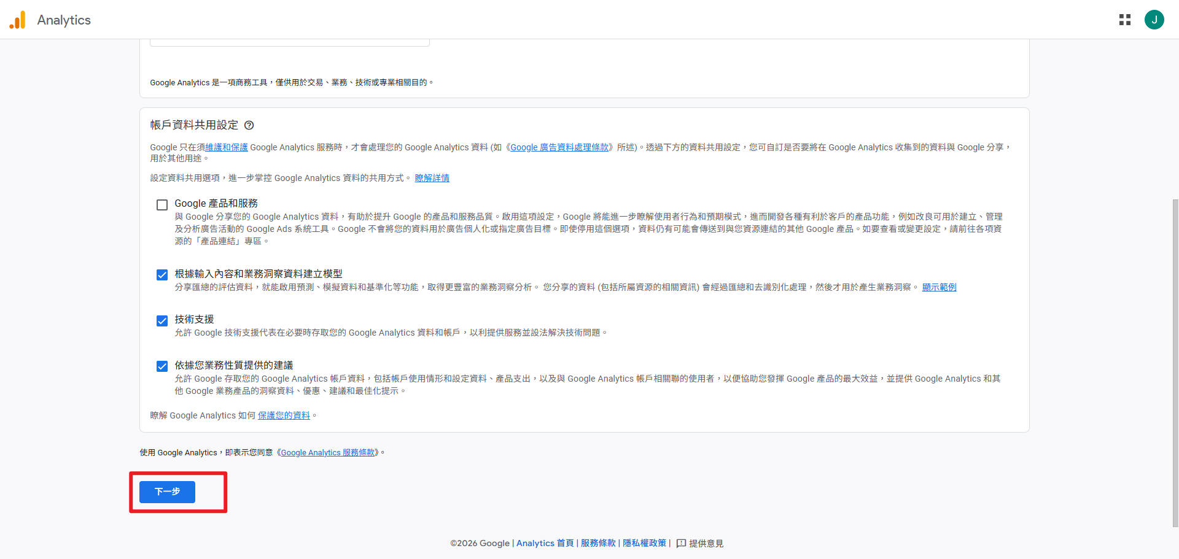Open the 服務條款 footer link
Screen dimensions: 1179x559
tap(597, 543)
